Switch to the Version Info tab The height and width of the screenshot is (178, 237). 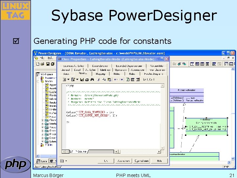pyautogui.click(x=157, y=66)
